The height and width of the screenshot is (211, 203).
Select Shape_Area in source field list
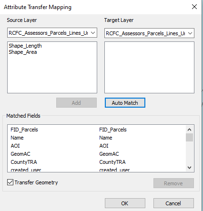[23, 52]
